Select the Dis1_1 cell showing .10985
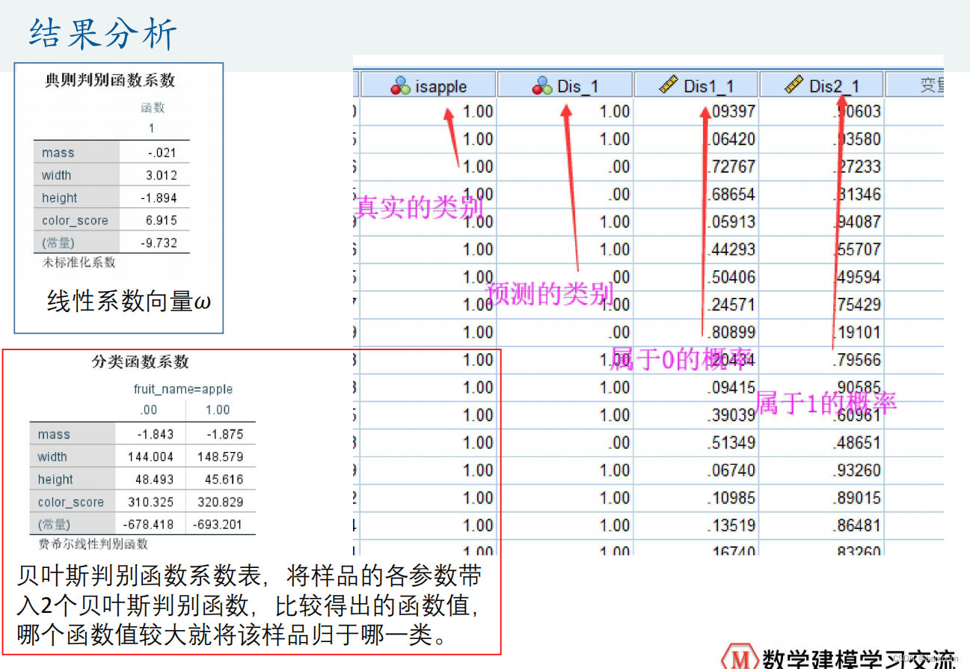The height and width of the screenshot is (669, 970). (696, 498)
